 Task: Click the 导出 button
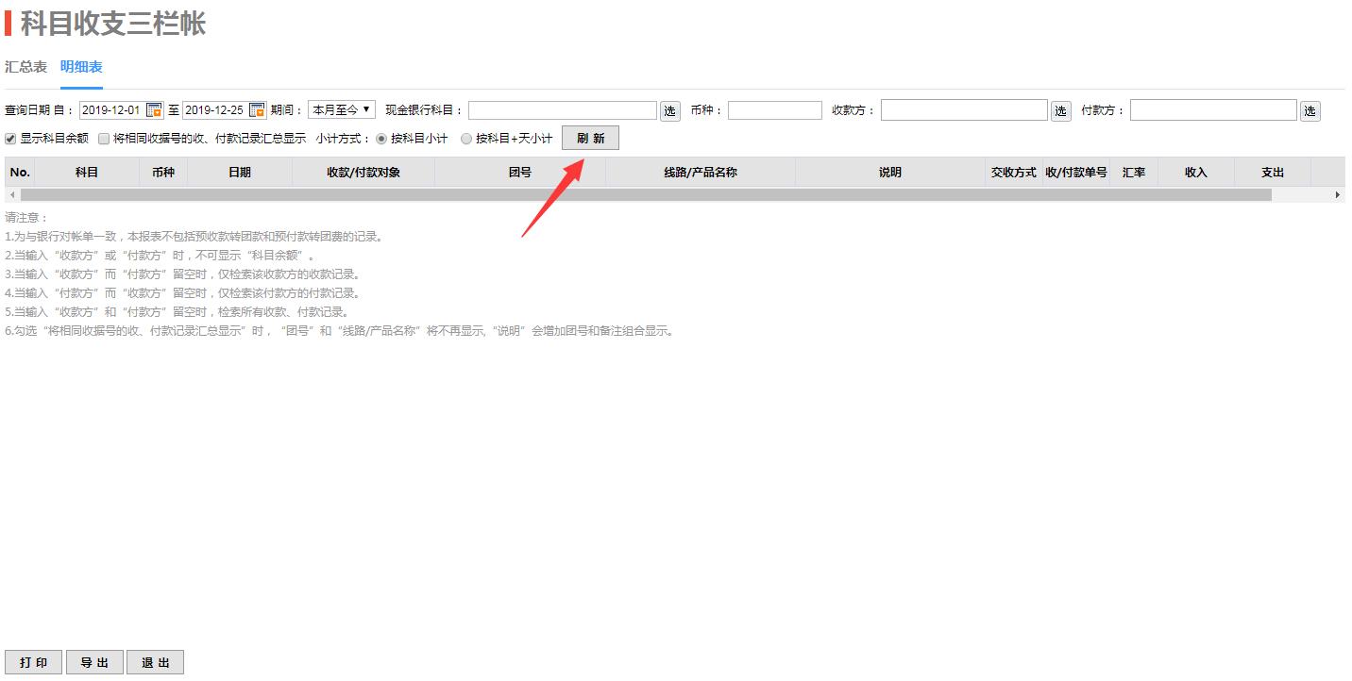point(94,663)
